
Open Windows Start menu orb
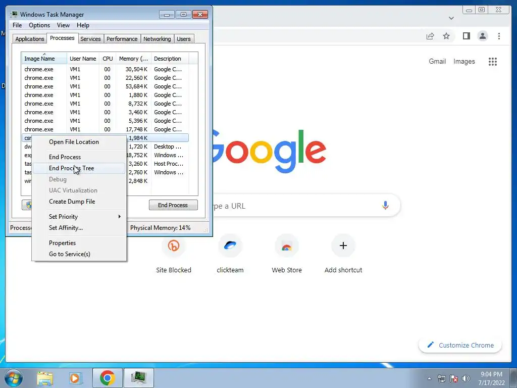pyautogui.click(x=13, y=378)
